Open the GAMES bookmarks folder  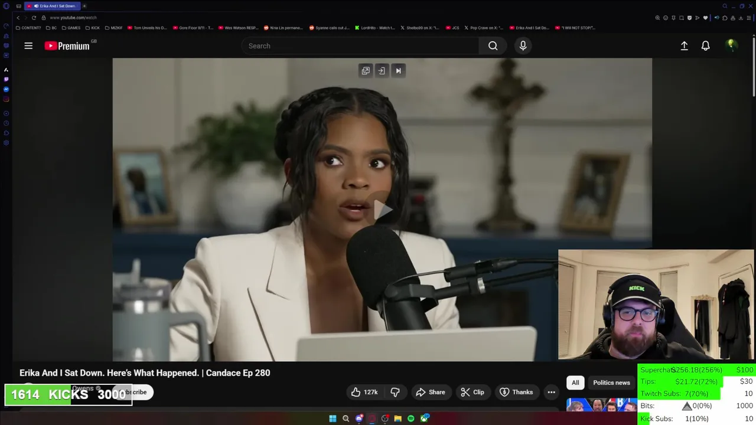pyautogui.click(x=71, y=28)
